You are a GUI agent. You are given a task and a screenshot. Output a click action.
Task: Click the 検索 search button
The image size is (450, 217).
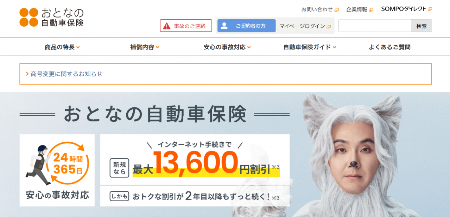[x=421, y=26]
